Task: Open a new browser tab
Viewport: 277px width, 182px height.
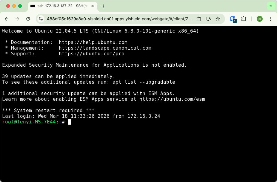Action: coord(103,6)
